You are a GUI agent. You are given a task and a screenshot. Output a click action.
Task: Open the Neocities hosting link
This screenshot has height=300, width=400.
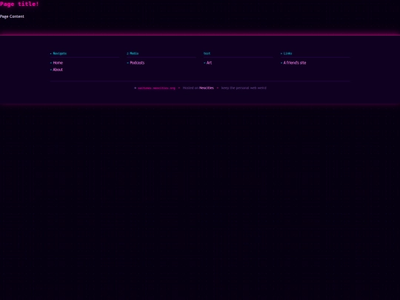[x=207, y=87]
